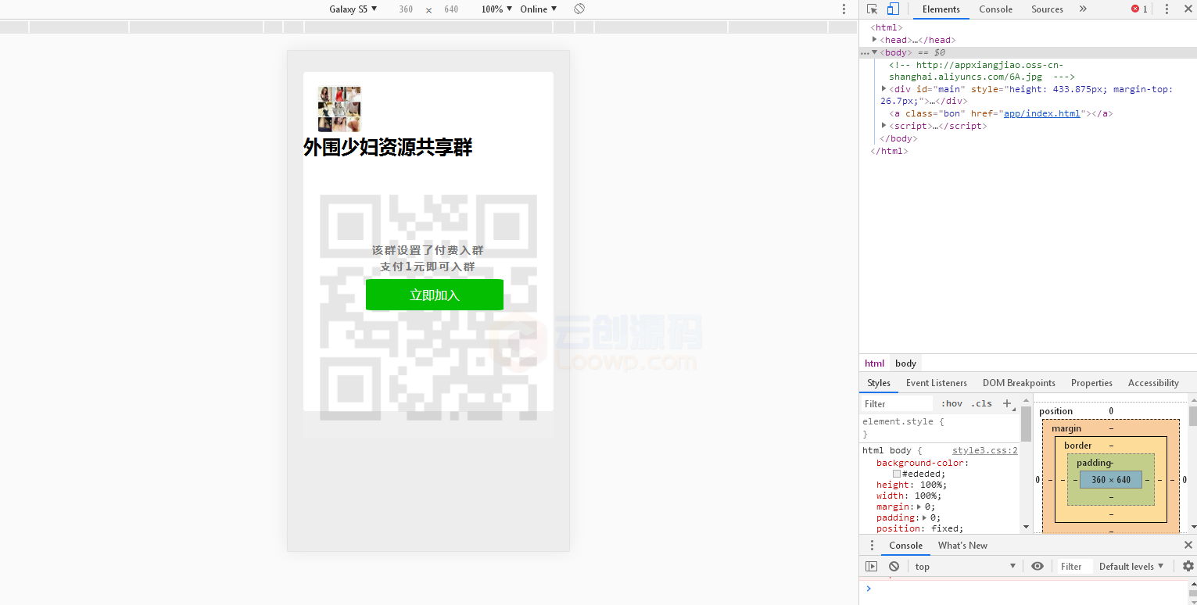Image resolution: width=1197 pixels, height=605 pixels.
Task: Select the closing </html> tag line
Action: (889, 151)
